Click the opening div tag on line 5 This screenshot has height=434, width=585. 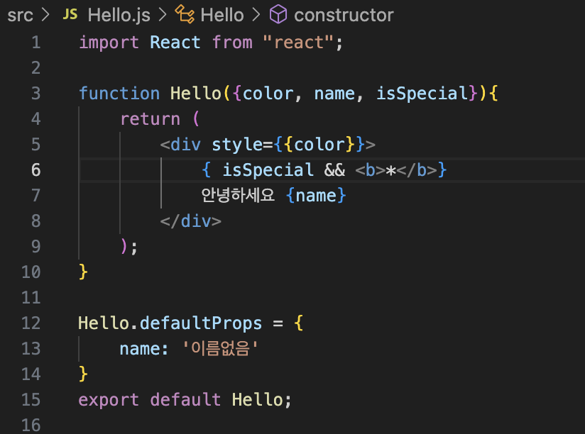(x=186, y=145)
